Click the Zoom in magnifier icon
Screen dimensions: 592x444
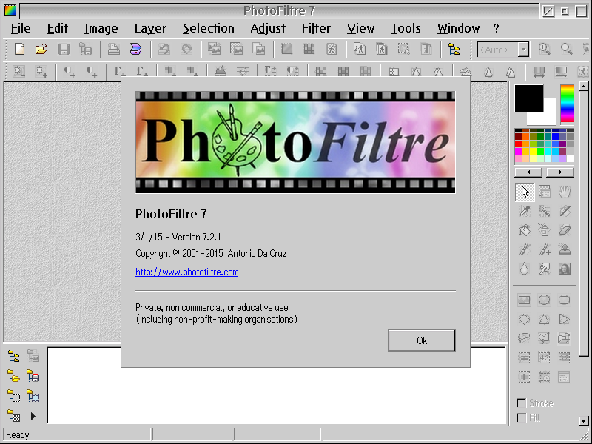click(544, 49)
